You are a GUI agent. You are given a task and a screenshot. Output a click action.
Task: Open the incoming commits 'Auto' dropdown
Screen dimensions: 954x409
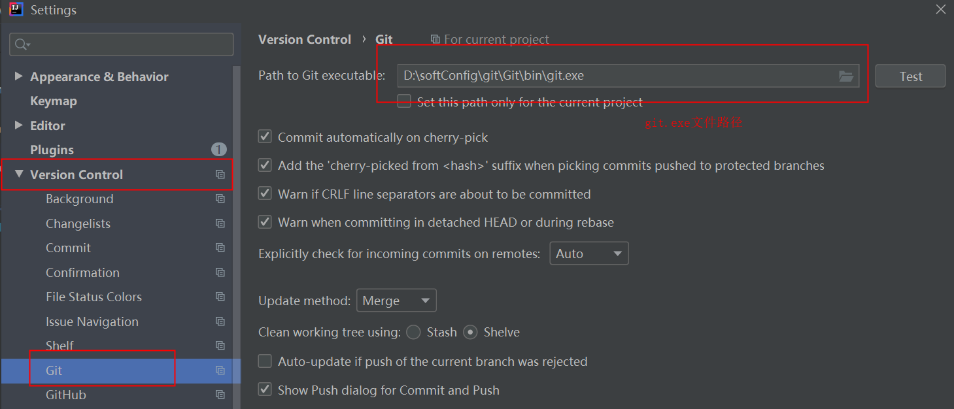(589, 254)
